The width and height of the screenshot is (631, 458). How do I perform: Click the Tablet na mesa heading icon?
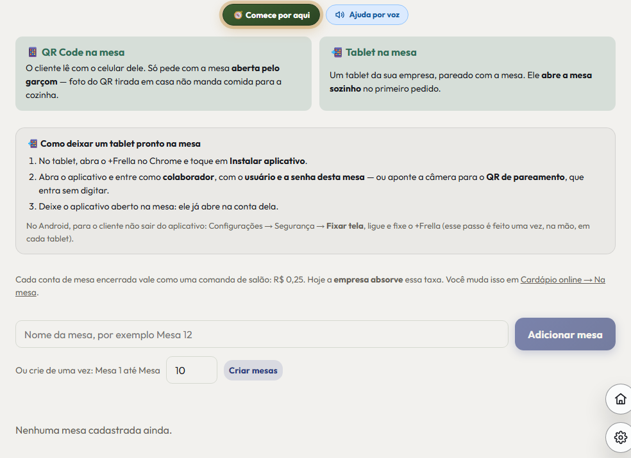pyautogui.click(x=337, y=53)
